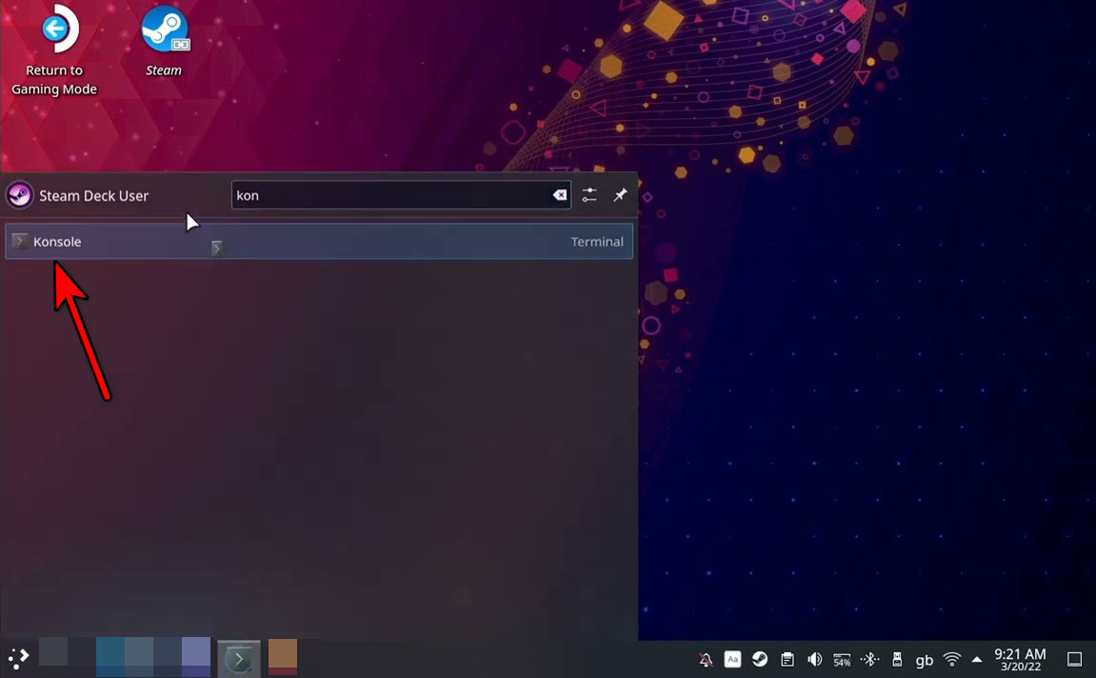The image size is (1096, 678).
Task: Click the Show Desktop button
Action: tap(1074, 659)
